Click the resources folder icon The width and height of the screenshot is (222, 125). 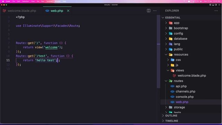click(171, 55)
